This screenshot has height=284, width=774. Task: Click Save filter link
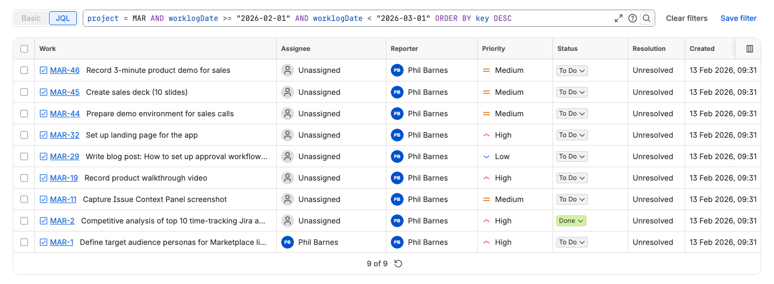739,18
